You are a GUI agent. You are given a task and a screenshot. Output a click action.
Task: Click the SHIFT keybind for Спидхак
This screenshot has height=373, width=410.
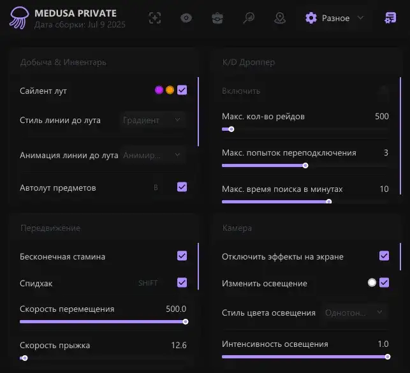coord(148,283)
